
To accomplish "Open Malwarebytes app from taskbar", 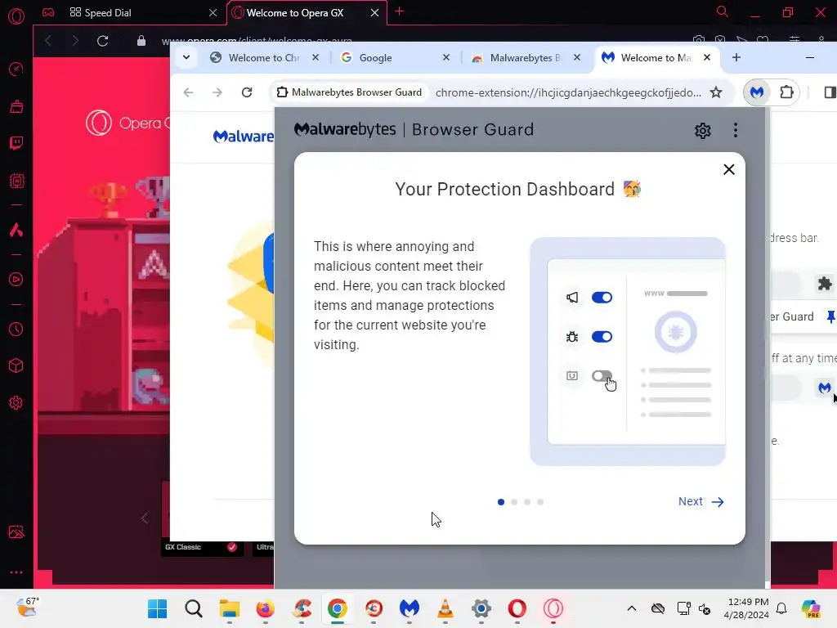I will (x=410, y=608).
